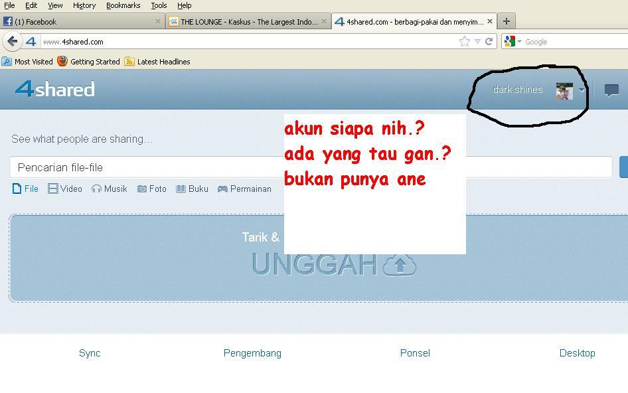628x393 pixels.
Task: Open the Desktop link
Action: click(577, 353)
